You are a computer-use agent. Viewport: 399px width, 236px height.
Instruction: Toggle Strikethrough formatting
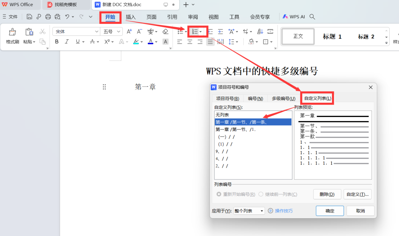pos(92,42)
